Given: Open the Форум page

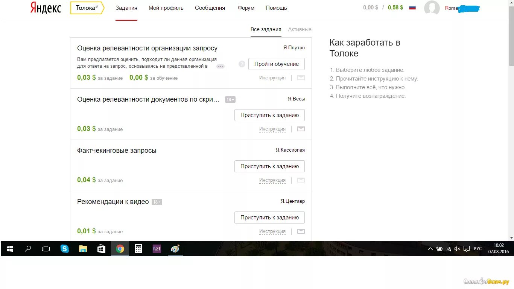Looking at the screenshot, I should 246,8.
